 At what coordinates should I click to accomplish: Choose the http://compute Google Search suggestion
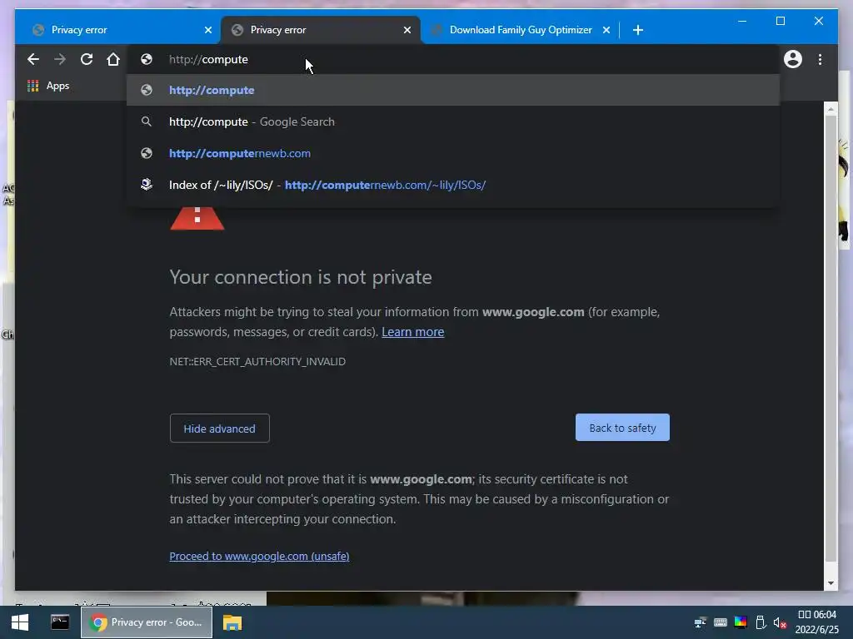click(452, 121)
